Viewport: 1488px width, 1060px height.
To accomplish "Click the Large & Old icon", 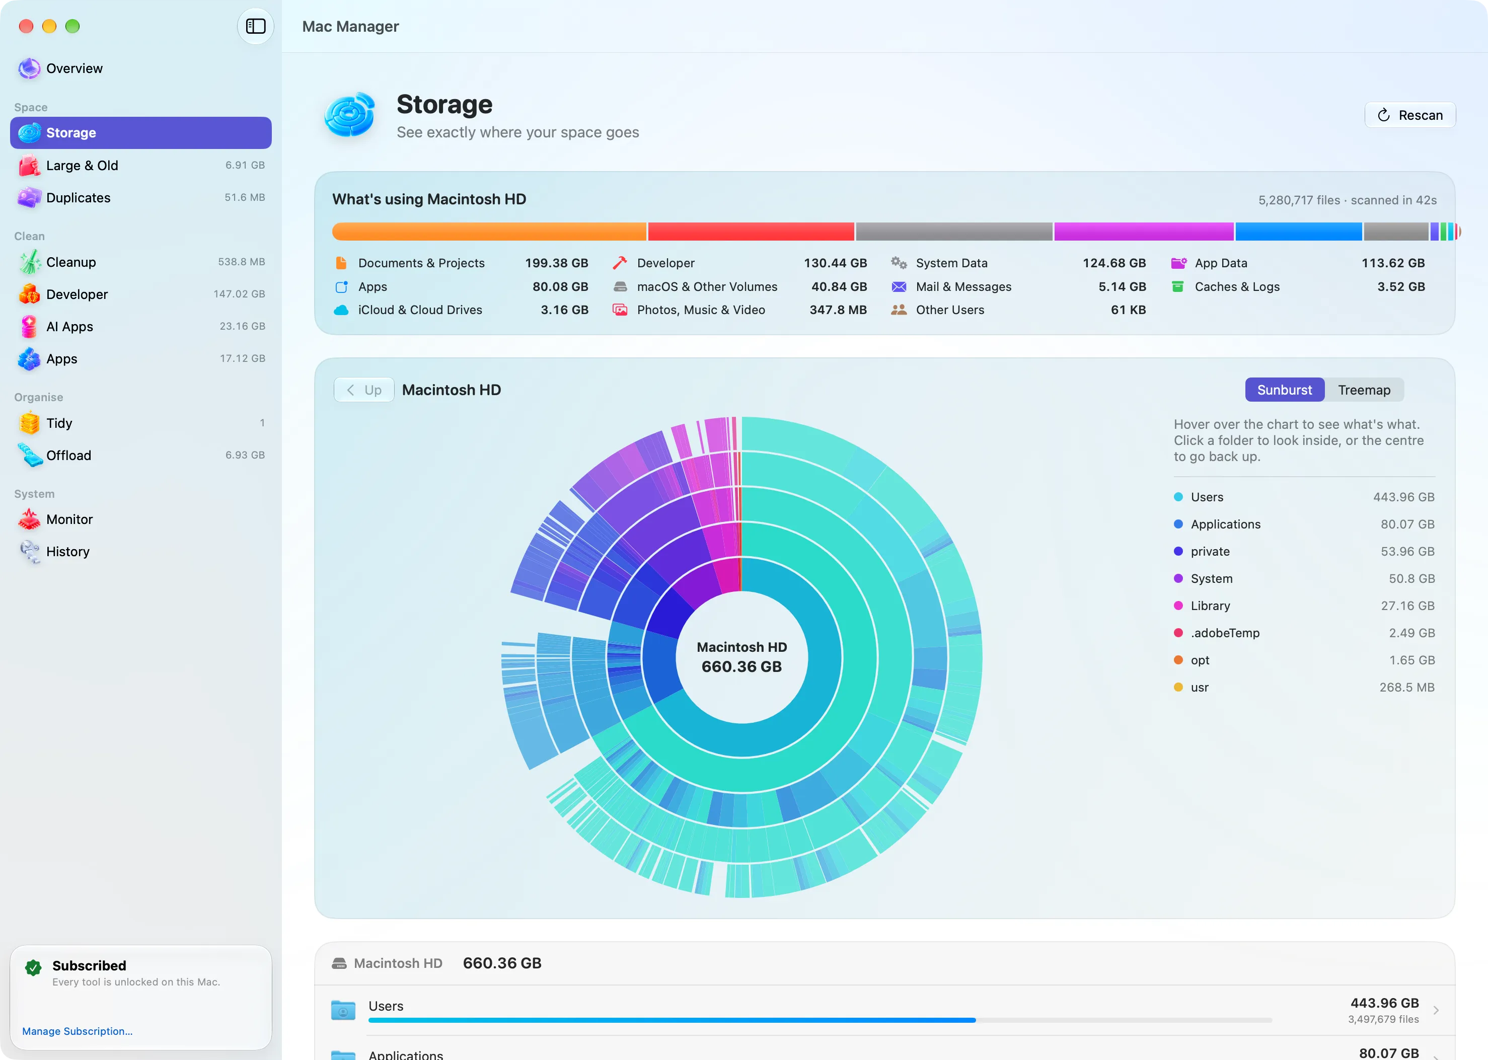I will [x=29, y=166].
